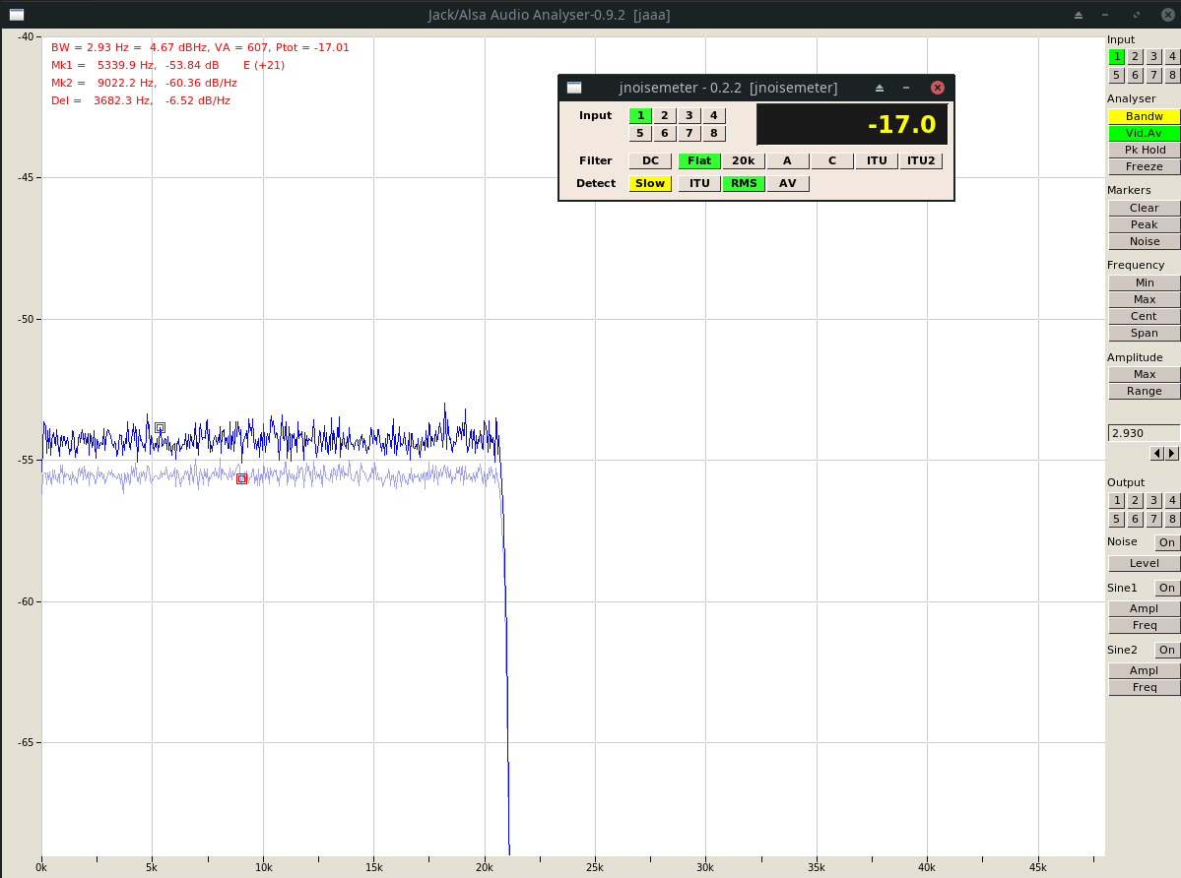Select jaaa Input channel 5

point(1116,75)
